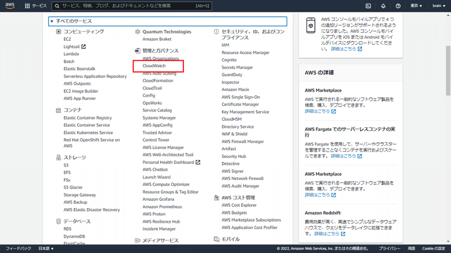
Task: Focus the service search input field
Action: pos(132,6)
